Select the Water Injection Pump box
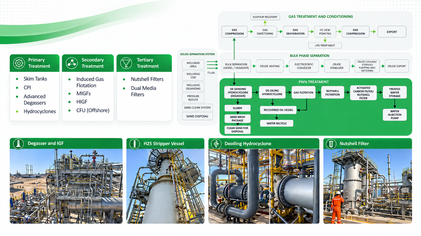Viewport: 421px width, 236px height. 395,115
